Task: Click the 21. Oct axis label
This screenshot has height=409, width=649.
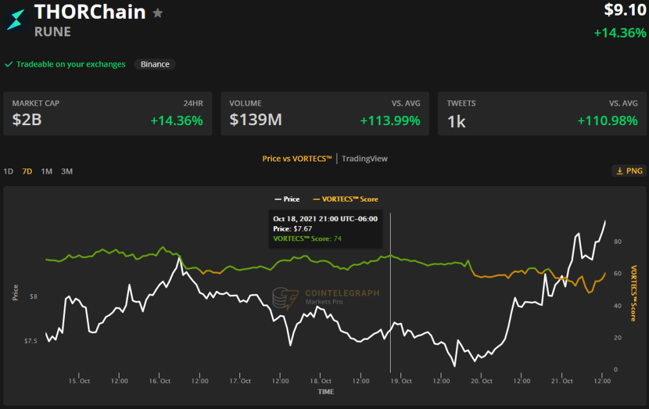Action: (562, 381)
